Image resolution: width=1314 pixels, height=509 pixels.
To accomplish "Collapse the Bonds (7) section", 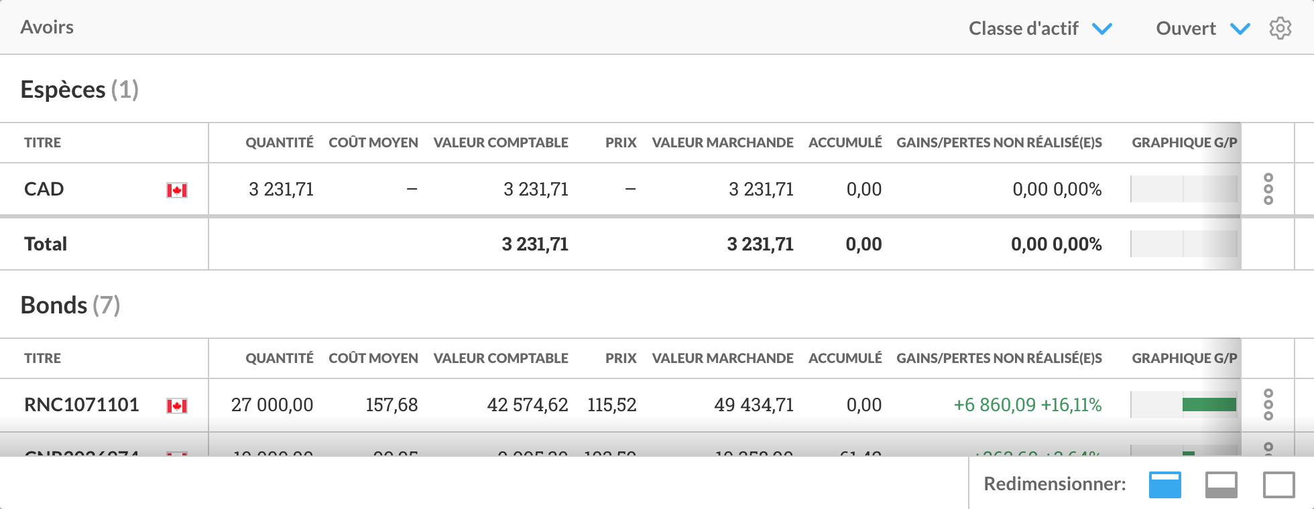I will (x=70, y=305).
